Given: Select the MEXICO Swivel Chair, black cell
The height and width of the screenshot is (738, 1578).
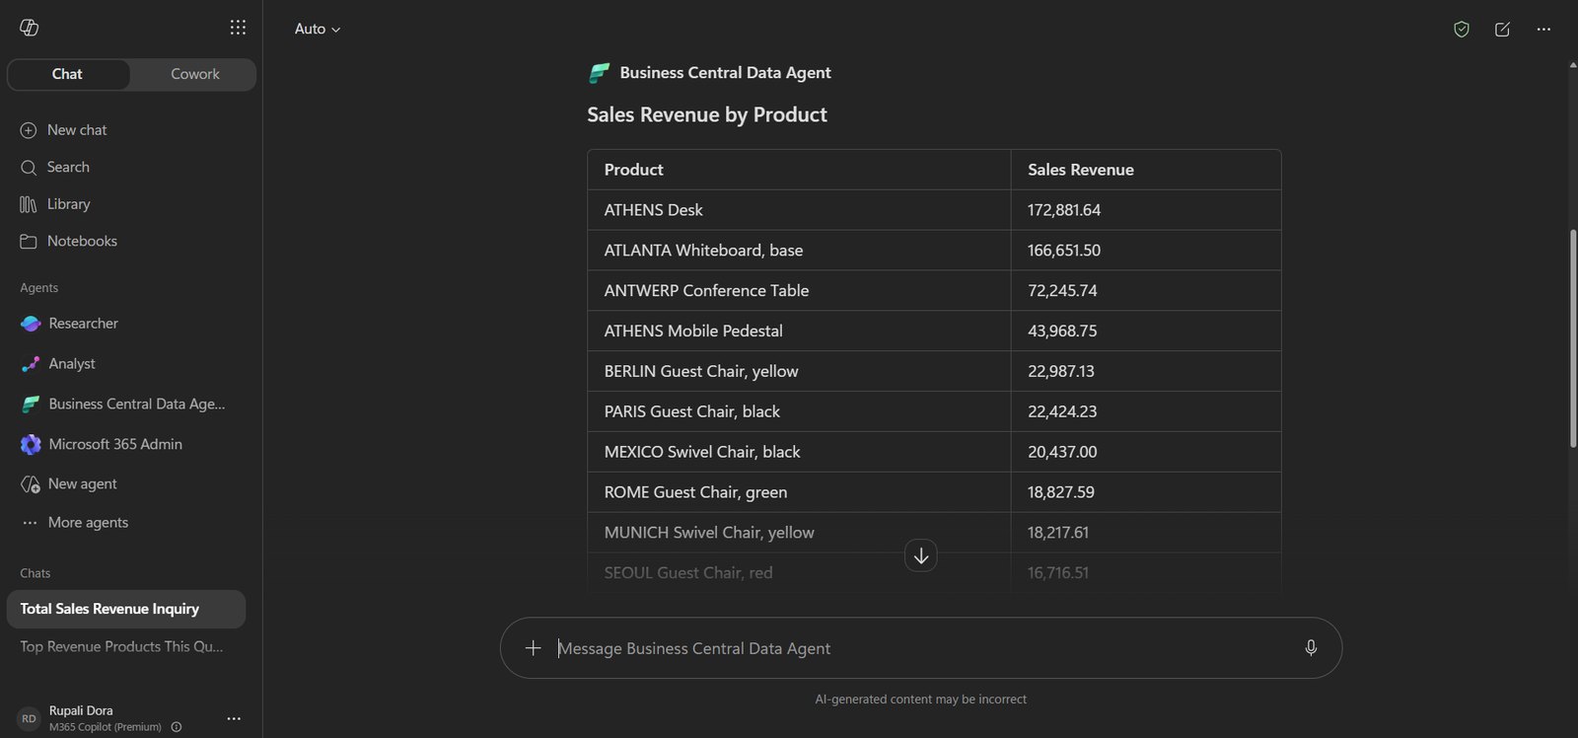Looking at the screenshot, I should pyautogui.click(x=799, y=452).
